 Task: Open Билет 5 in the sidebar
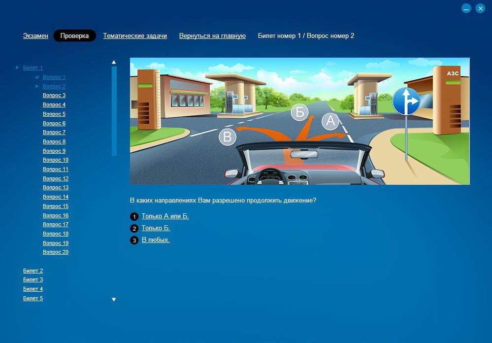click(x=33, y=298)
